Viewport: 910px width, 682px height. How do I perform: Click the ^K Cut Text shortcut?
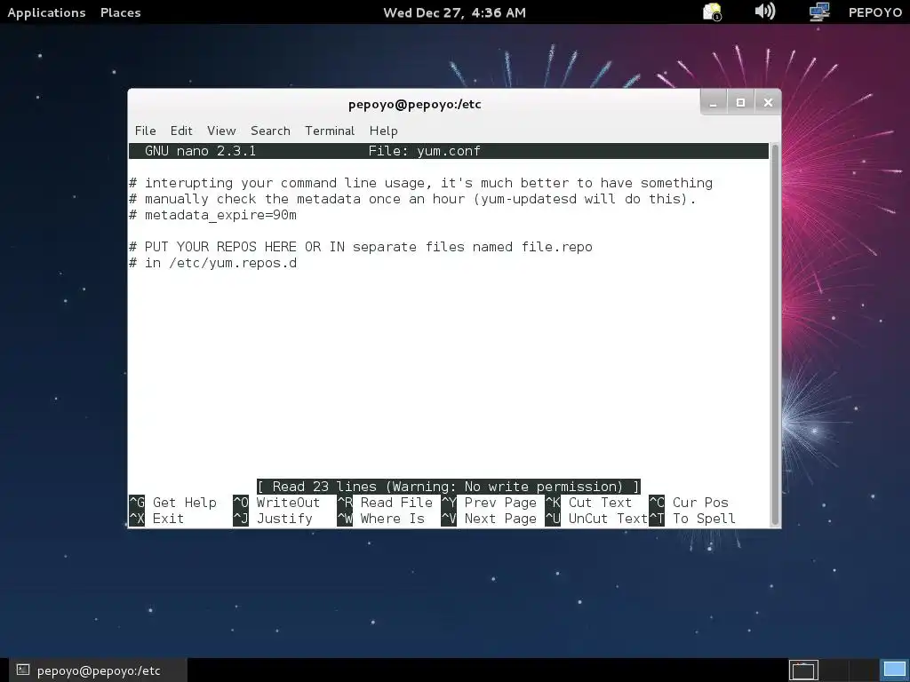(588, 503)
